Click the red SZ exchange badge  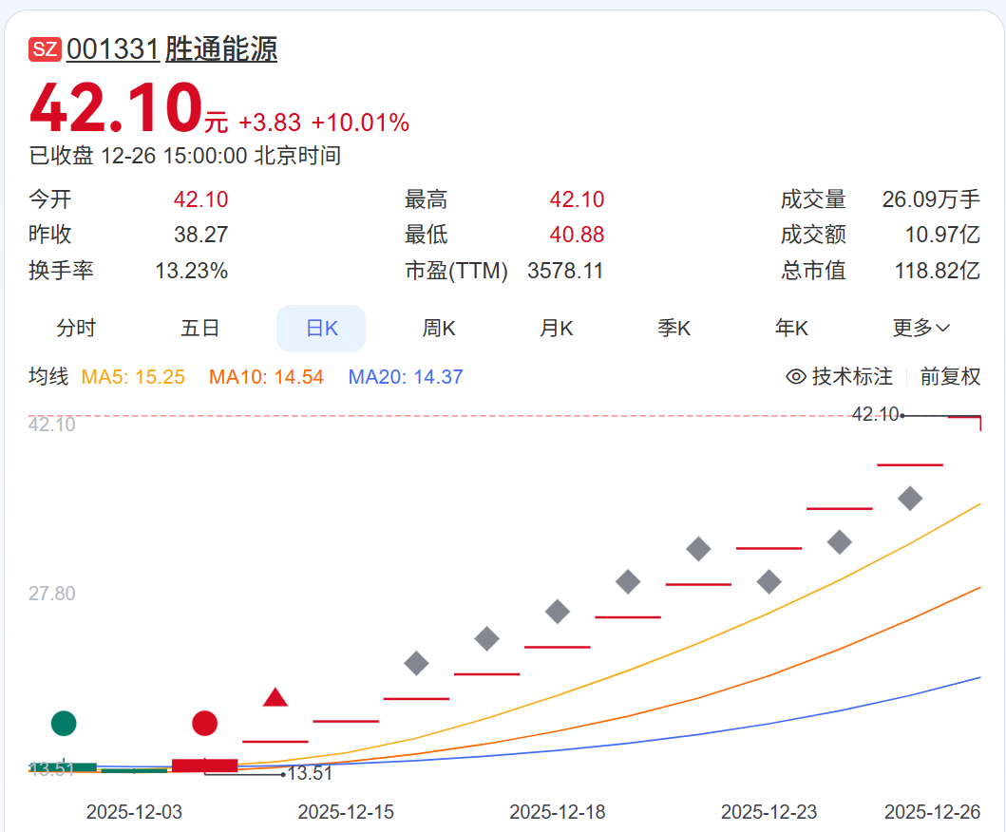coord(45,50)
